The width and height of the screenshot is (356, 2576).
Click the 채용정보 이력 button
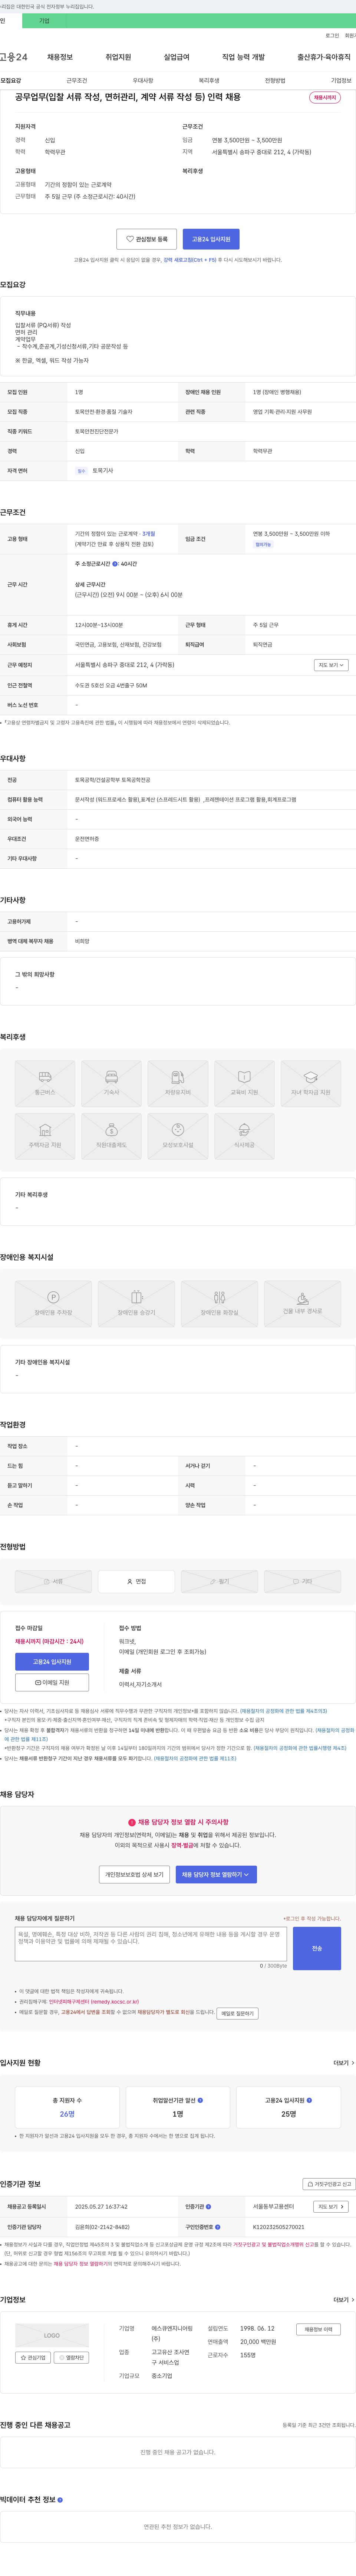(x=319, y=2329)
